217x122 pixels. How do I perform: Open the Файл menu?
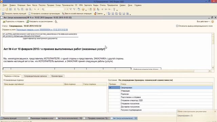point(5,5)
